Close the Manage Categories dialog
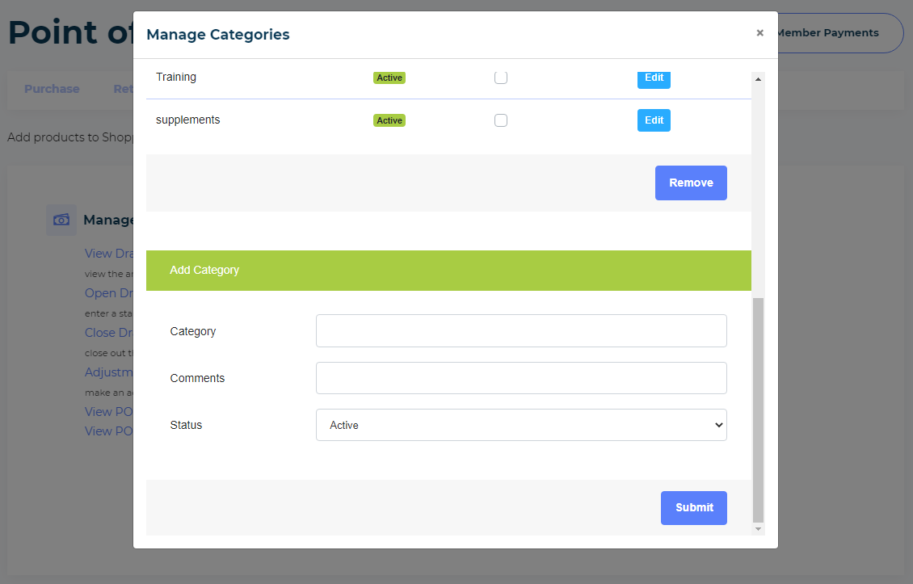Screen dimensions: 913x584 (759, 33)
